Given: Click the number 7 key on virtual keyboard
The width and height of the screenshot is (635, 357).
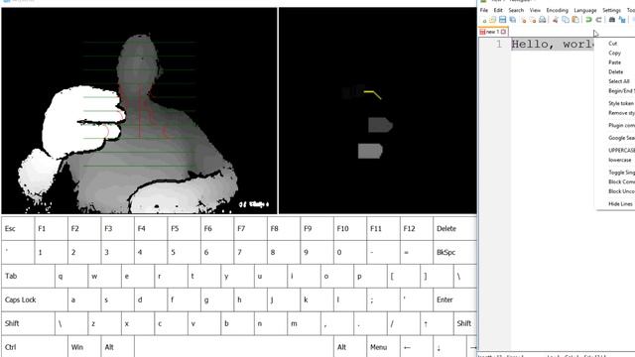Looking at the screenshot, I should pos(250,252).
